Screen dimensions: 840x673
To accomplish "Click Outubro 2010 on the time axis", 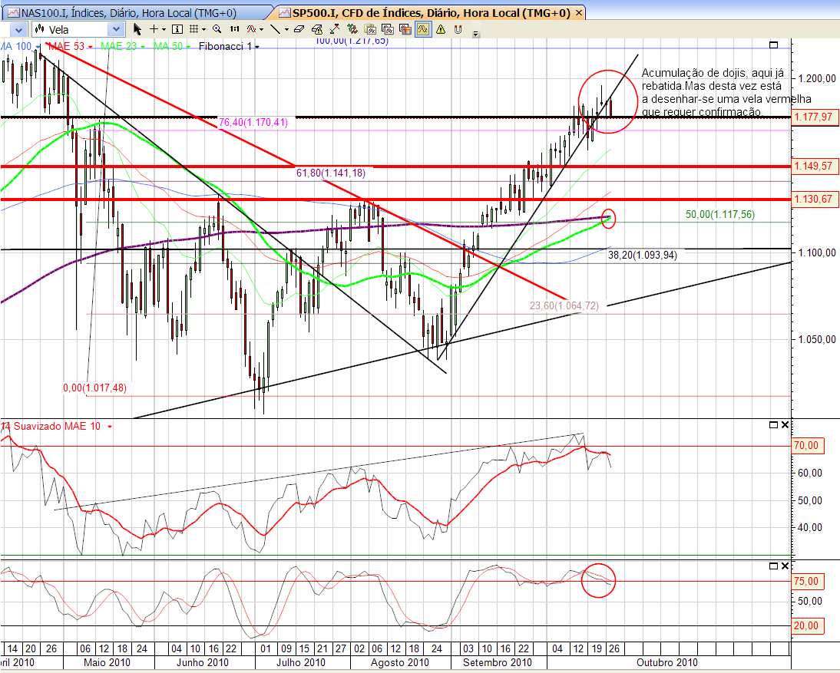I will click(667, 662).
